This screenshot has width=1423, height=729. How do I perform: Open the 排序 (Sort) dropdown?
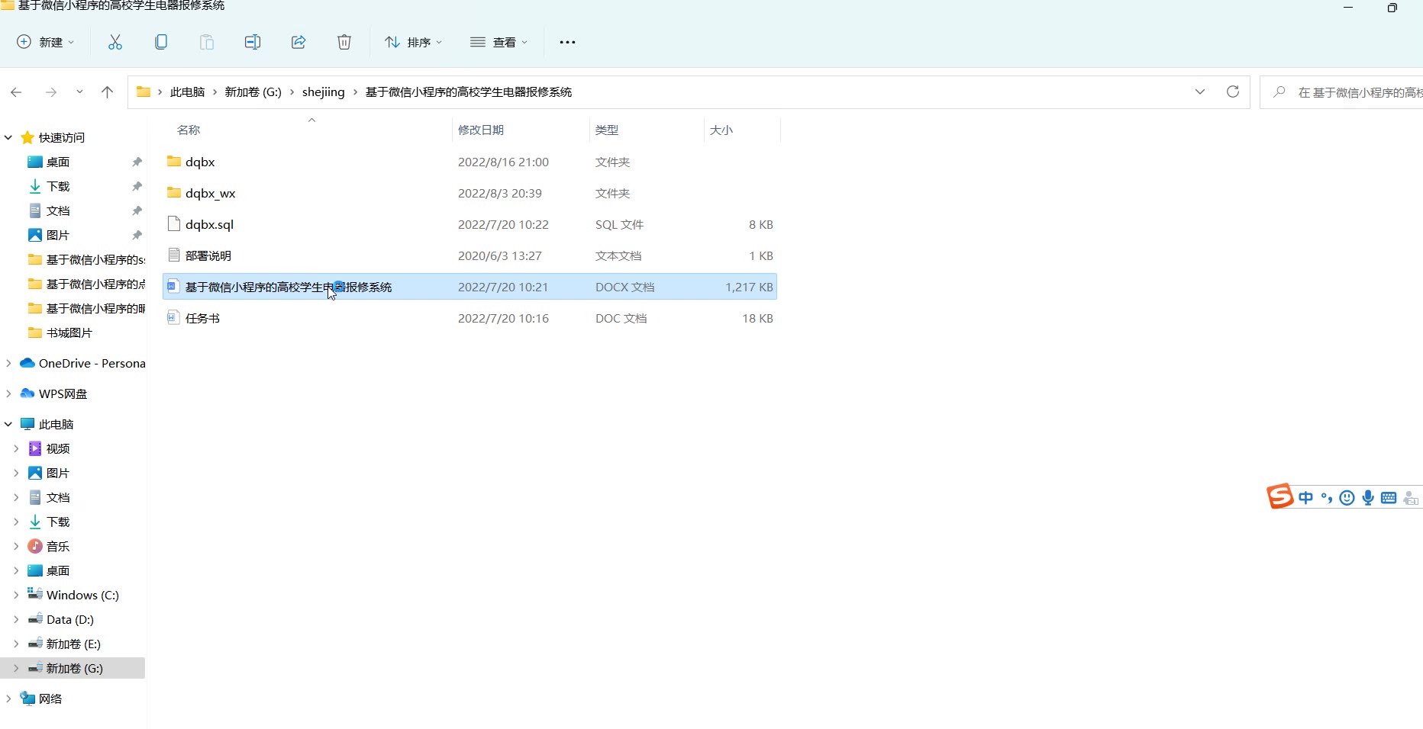pyautogui.click(x=413, y=42)
